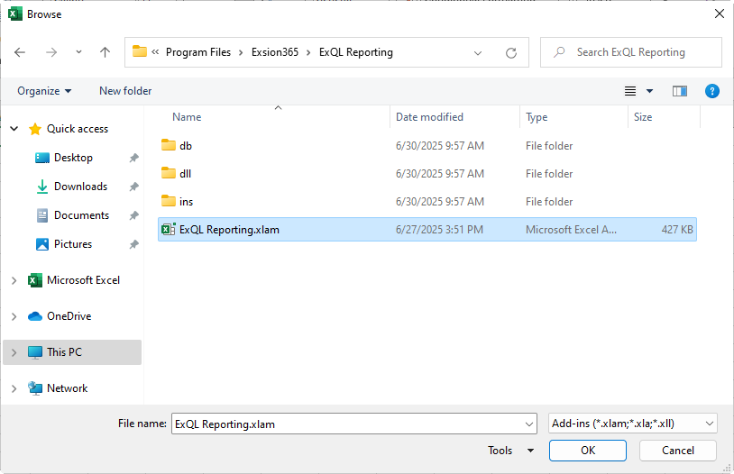
Task: Collapse the Quick access tree
Action: click(x=14, y=129)
